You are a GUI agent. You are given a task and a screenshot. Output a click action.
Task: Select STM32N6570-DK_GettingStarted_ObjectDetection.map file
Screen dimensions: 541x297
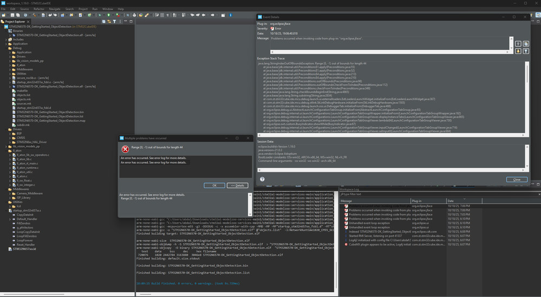pos(51,121)
